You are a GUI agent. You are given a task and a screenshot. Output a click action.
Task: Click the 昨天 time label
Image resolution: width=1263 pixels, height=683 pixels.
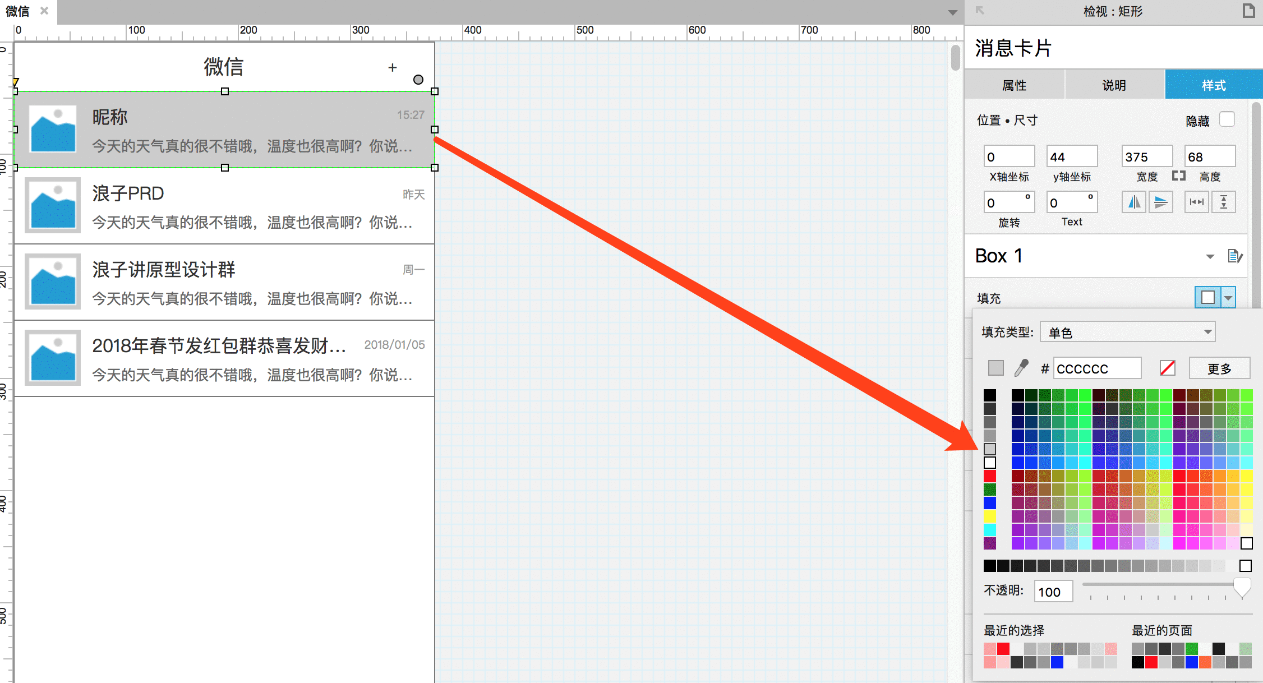[x=414, y=194]
